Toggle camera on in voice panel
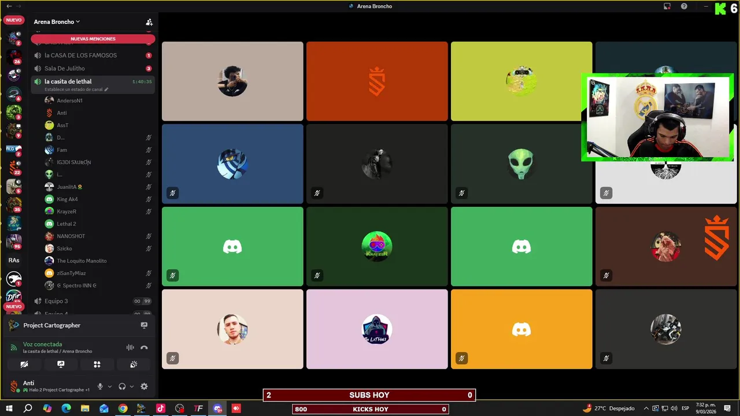The width and height of the screenshot is (740, 416). point(24,365)
